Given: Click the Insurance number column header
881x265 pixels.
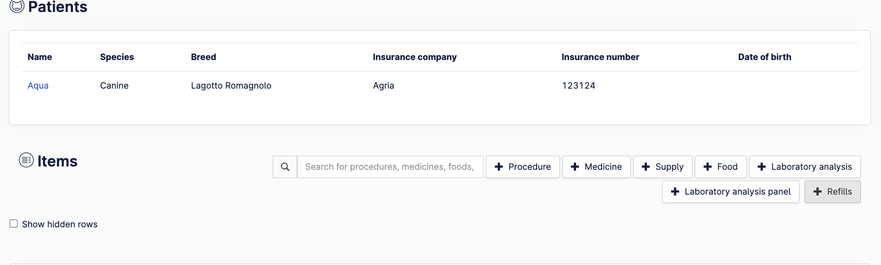Looking at the screenshot, I should (600, 57).
